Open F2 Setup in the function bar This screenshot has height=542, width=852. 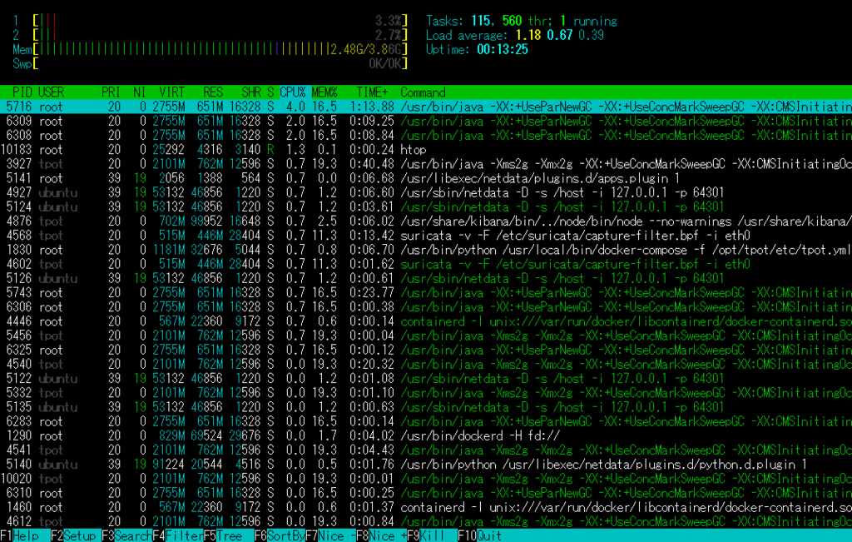[76, 535]
